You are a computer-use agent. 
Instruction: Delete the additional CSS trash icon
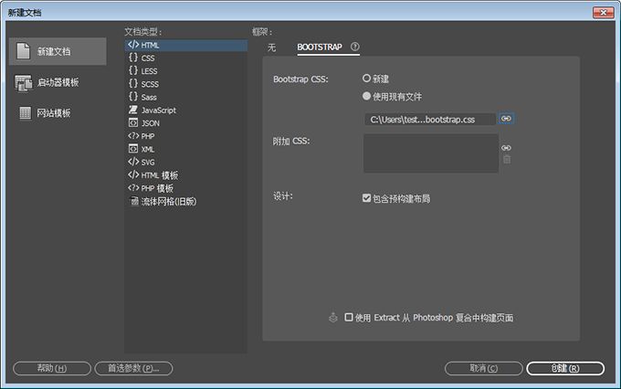(x=507, y=159)
